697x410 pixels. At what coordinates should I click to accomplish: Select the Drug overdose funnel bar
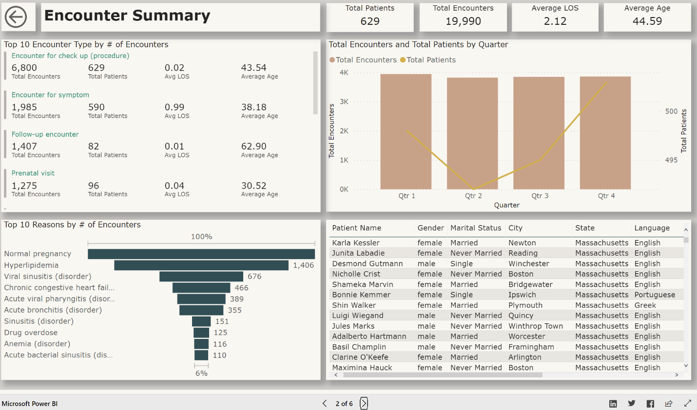[201, 332]
